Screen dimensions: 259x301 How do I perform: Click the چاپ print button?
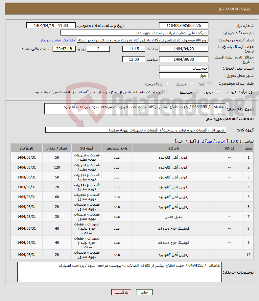pyautogui.click(x=144, y=292)
